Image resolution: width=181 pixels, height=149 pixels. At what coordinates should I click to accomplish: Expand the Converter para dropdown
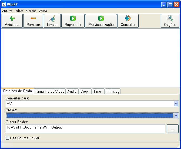tap(176, 104)
